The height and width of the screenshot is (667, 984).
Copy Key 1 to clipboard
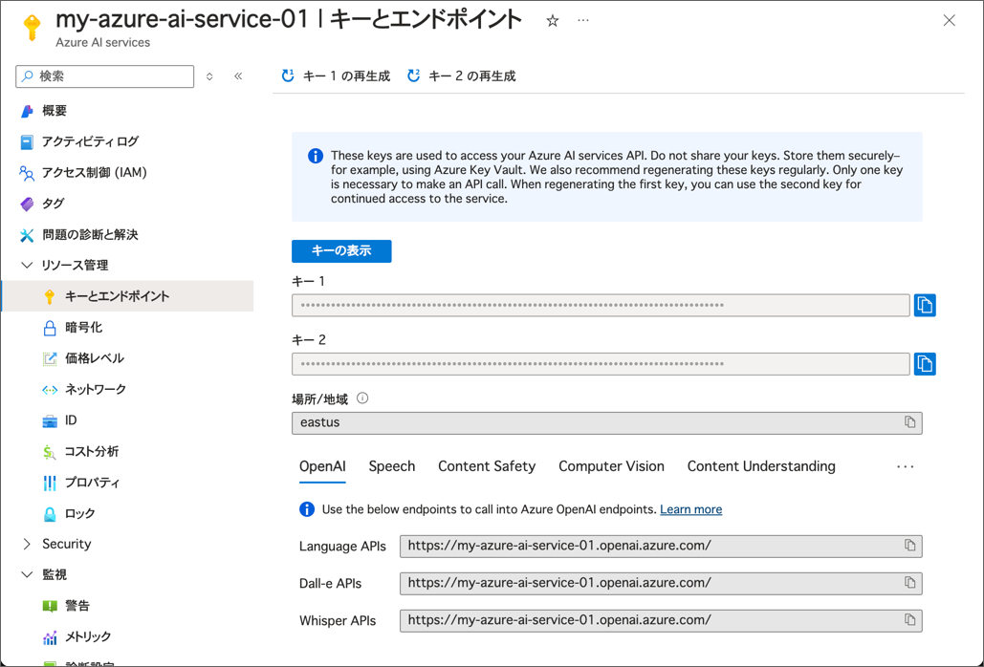[x=925, y=305]
